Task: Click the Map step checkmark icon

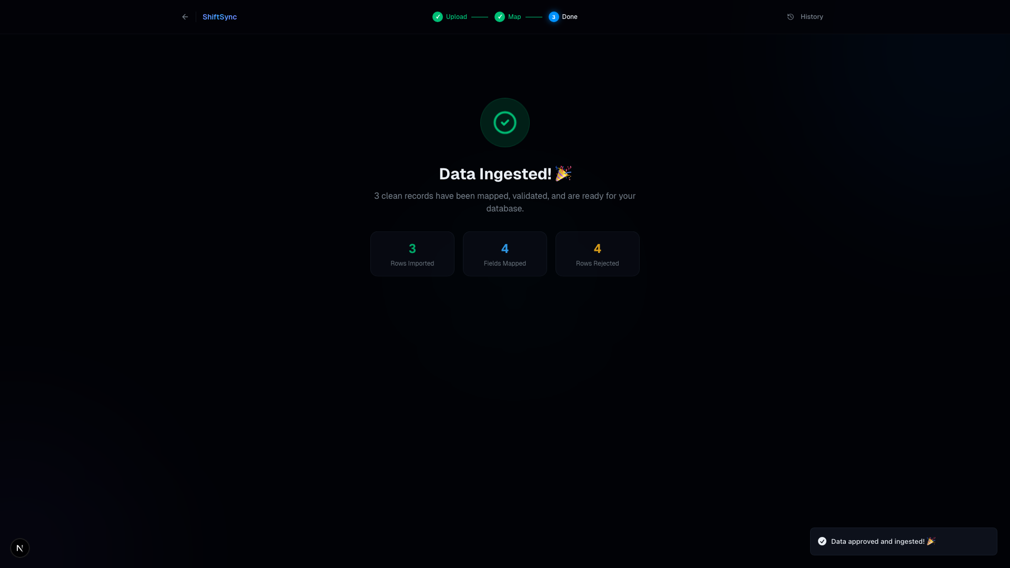Action: (500, 17)
